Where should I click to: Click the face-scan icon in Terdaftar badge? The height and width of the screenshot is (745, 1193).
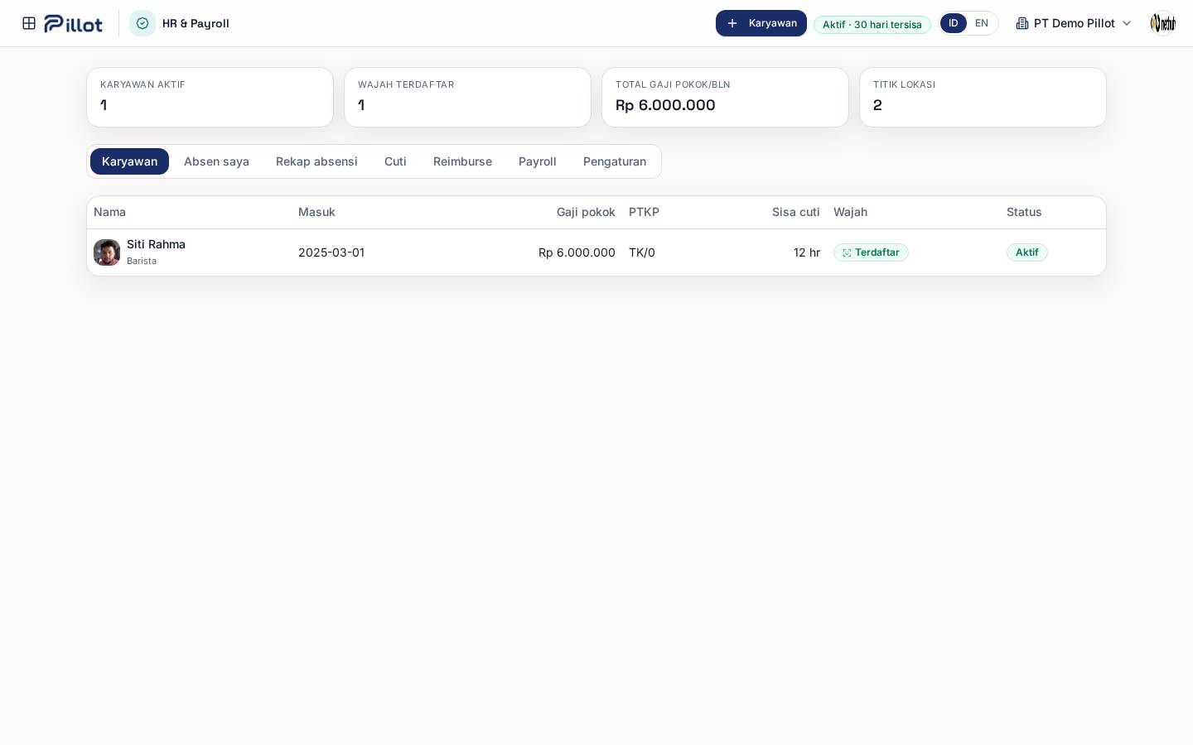click(x=847, y=252)
